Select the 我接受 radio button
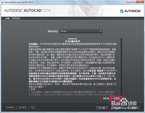 pos(112,98)
